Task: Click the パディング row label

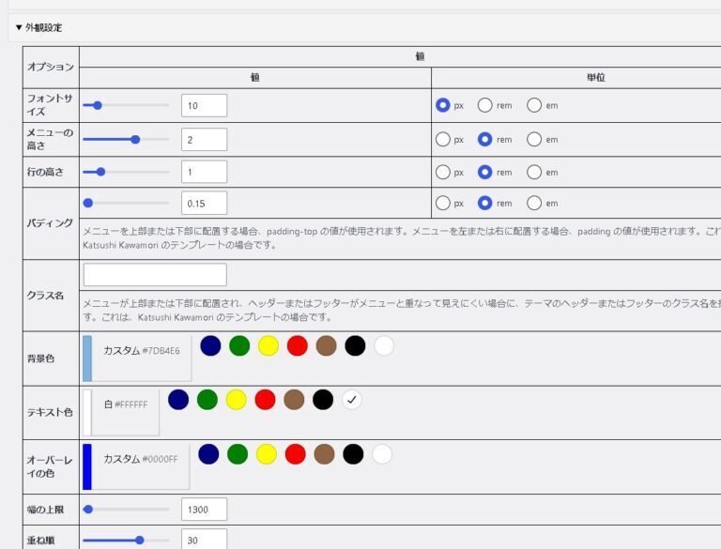Action: click(x=50, y=223)
